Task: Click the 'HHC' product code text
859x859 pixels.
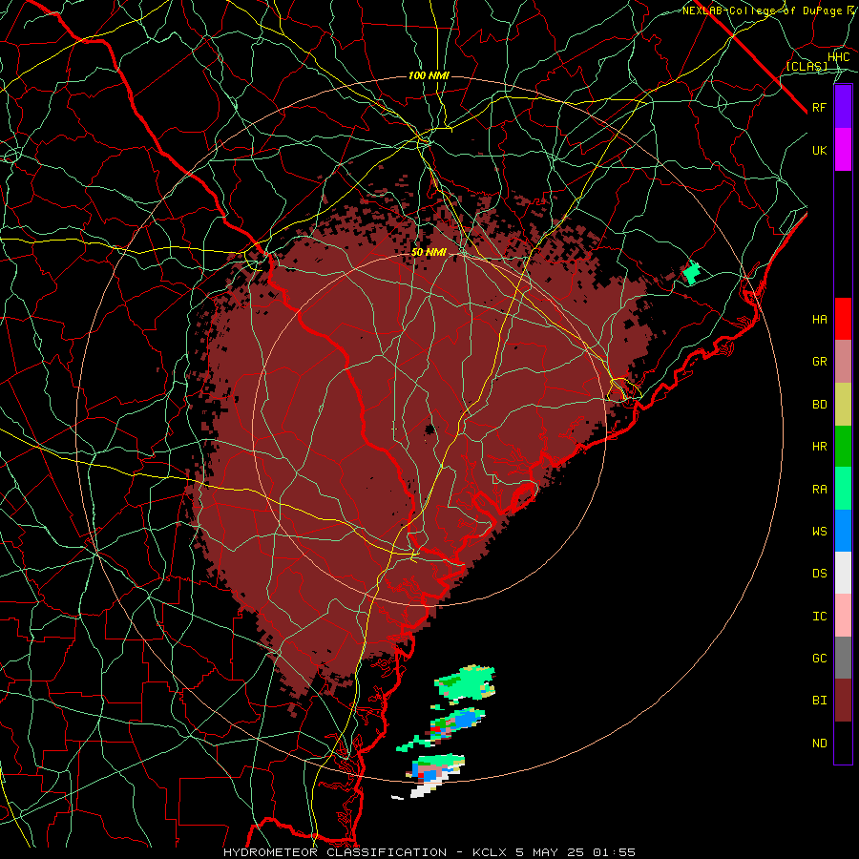Action: click(839, 57)
